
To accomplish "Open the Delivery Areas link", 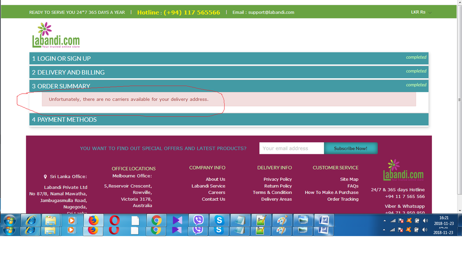I will 276,199.
